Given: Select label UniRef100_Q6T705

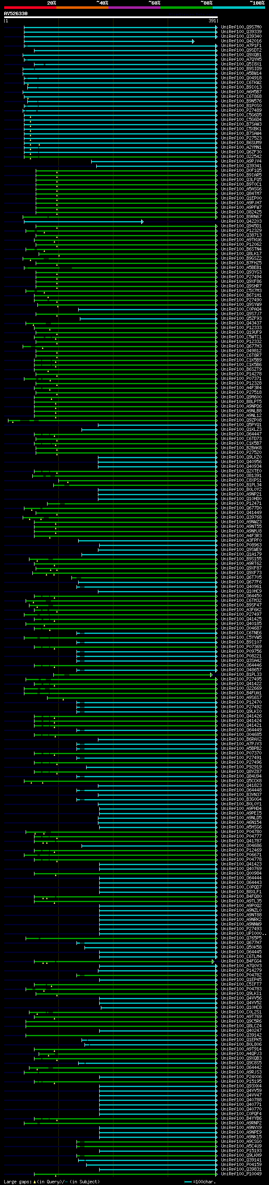Looking at the screenshot, I should [x=241, y=577].
